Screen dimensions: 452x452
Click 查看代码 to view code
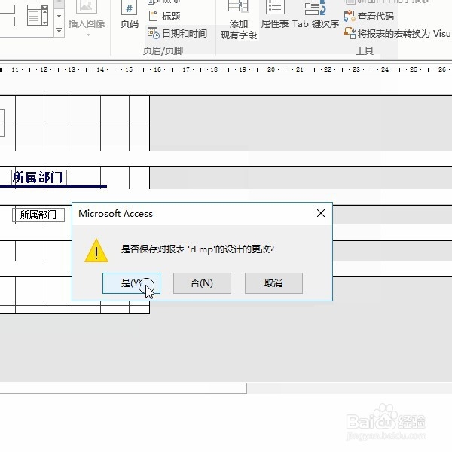368,16
